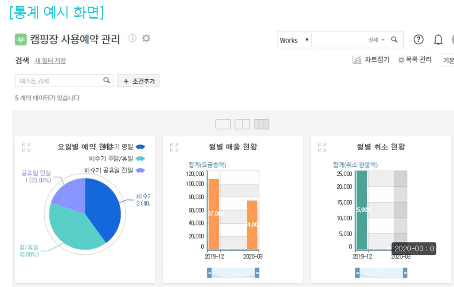Click the info icon beside the app title
454x287 pixels.
(x=132, y=39)
